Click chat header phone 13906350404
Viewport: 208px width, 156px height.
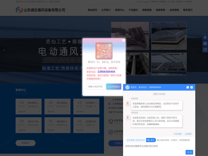point(155,87)
